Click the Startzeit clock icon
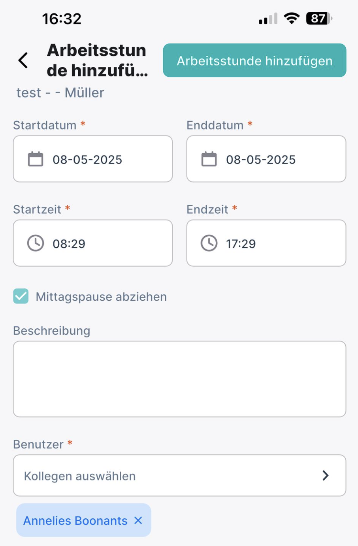358x546 pixels. (x=36, y=243)
